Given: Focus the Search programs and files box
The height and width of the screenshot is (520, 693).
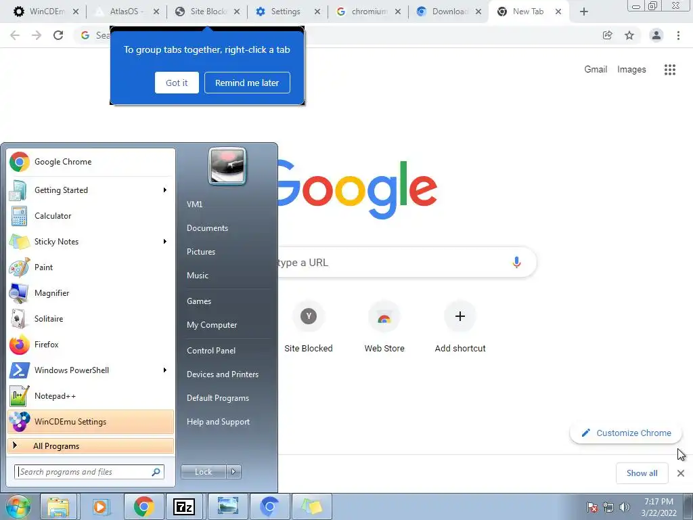Looking at the screenshot, I should coord(89,472).
